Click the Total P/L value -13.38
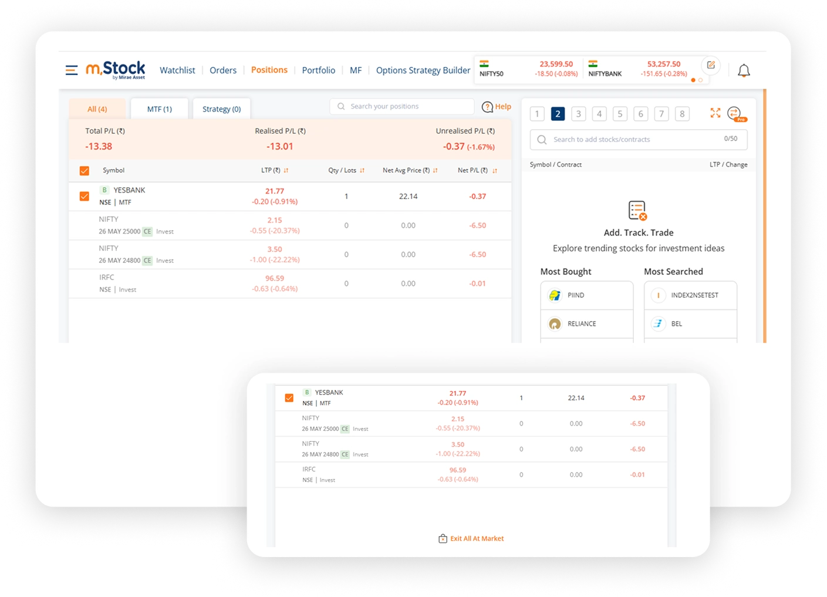The width and height of the screenshot is (827, 597). click(99, 147)
